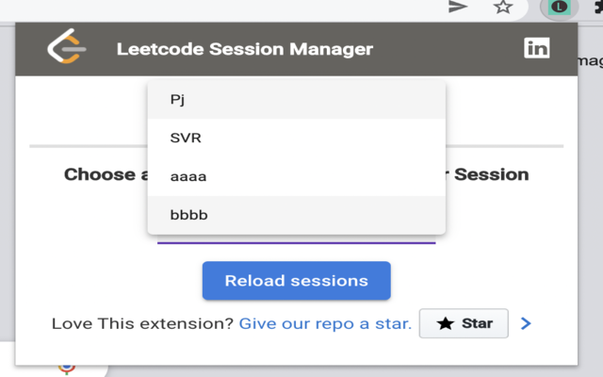This screenshot has height=377, width=603.
Task: Open the Give our repo a star link
Action: tap(325, 323)
